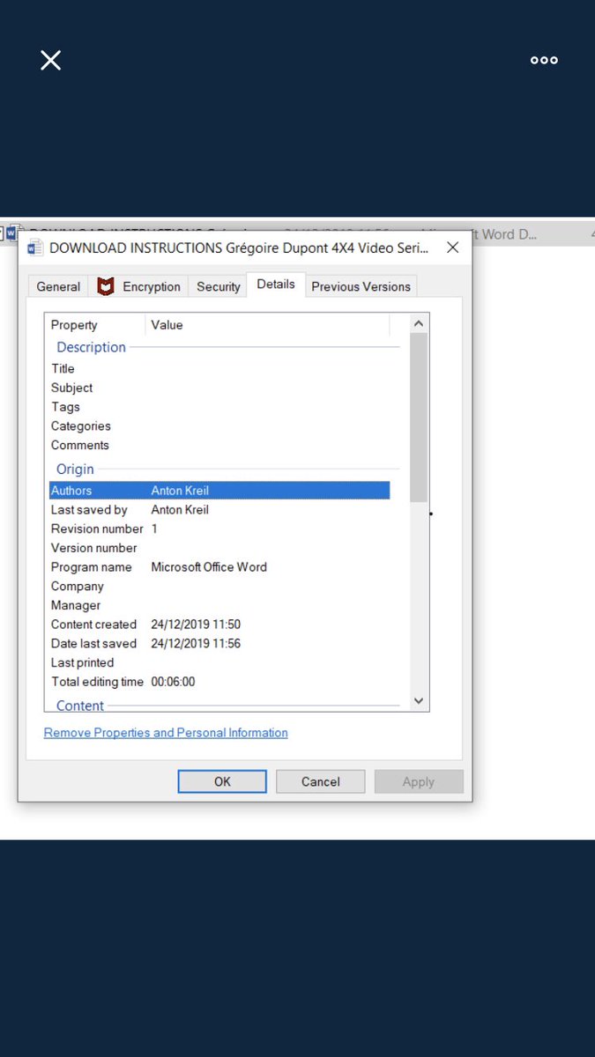Screen dimensions: 595x1057
Task: Click the Cancel button
Action: click(320, 781)
